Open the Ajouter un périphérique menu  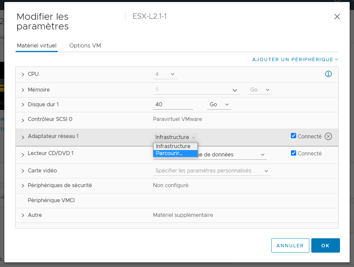tap(295, 59)
